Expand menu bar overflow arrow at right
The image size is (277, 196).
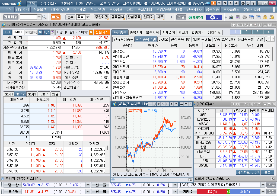click(x=274, y=9)
